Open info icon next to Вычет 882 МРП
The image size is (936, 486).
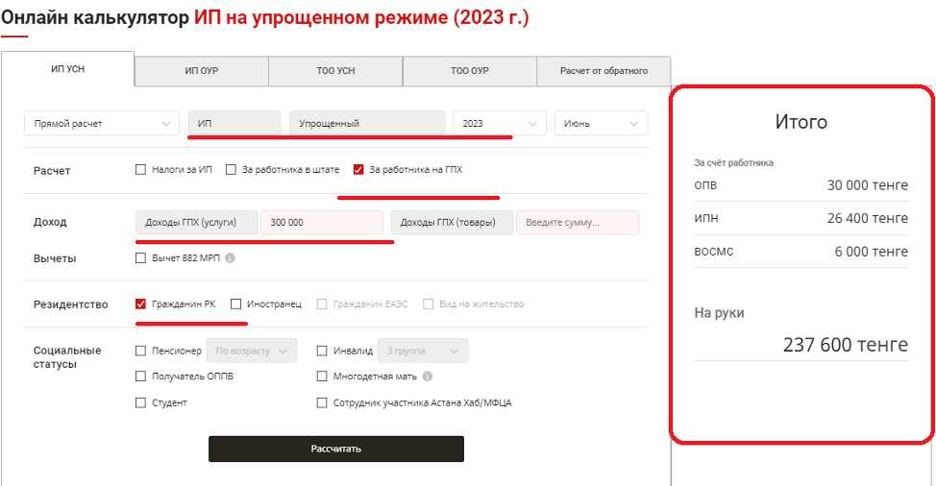coord(230,258)
